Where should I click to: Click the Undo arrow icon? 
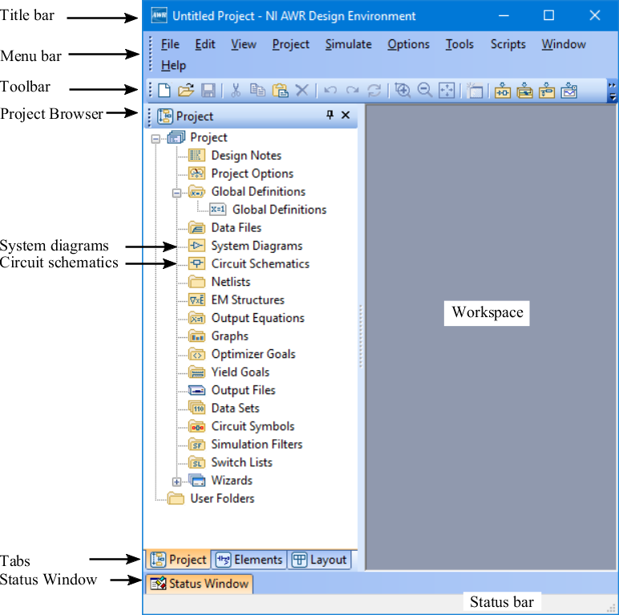tap(330, 91)
